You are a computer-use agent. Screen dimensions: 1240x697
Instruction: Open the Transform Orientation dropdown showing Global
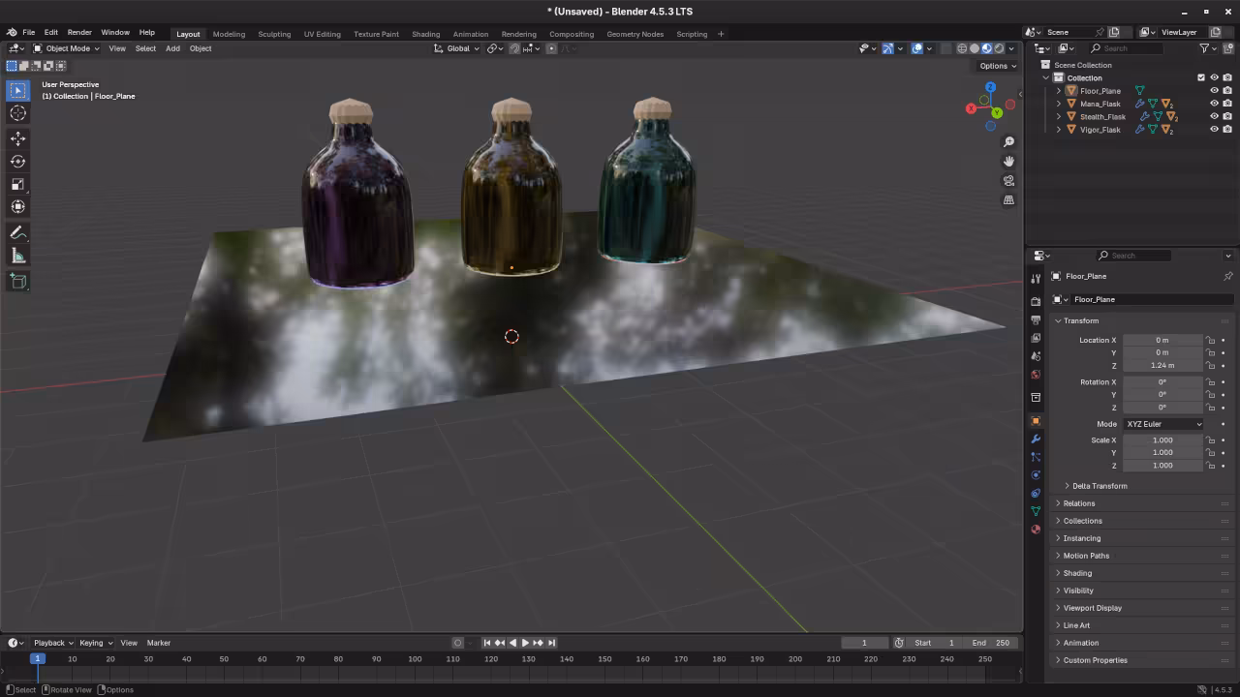[460, 48]
